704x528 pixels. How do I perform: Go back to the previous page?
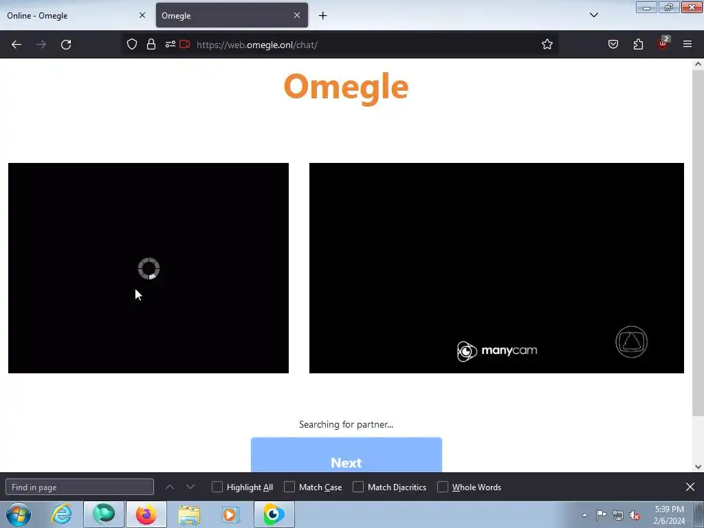pyautogui.click(x=16, y=45)
